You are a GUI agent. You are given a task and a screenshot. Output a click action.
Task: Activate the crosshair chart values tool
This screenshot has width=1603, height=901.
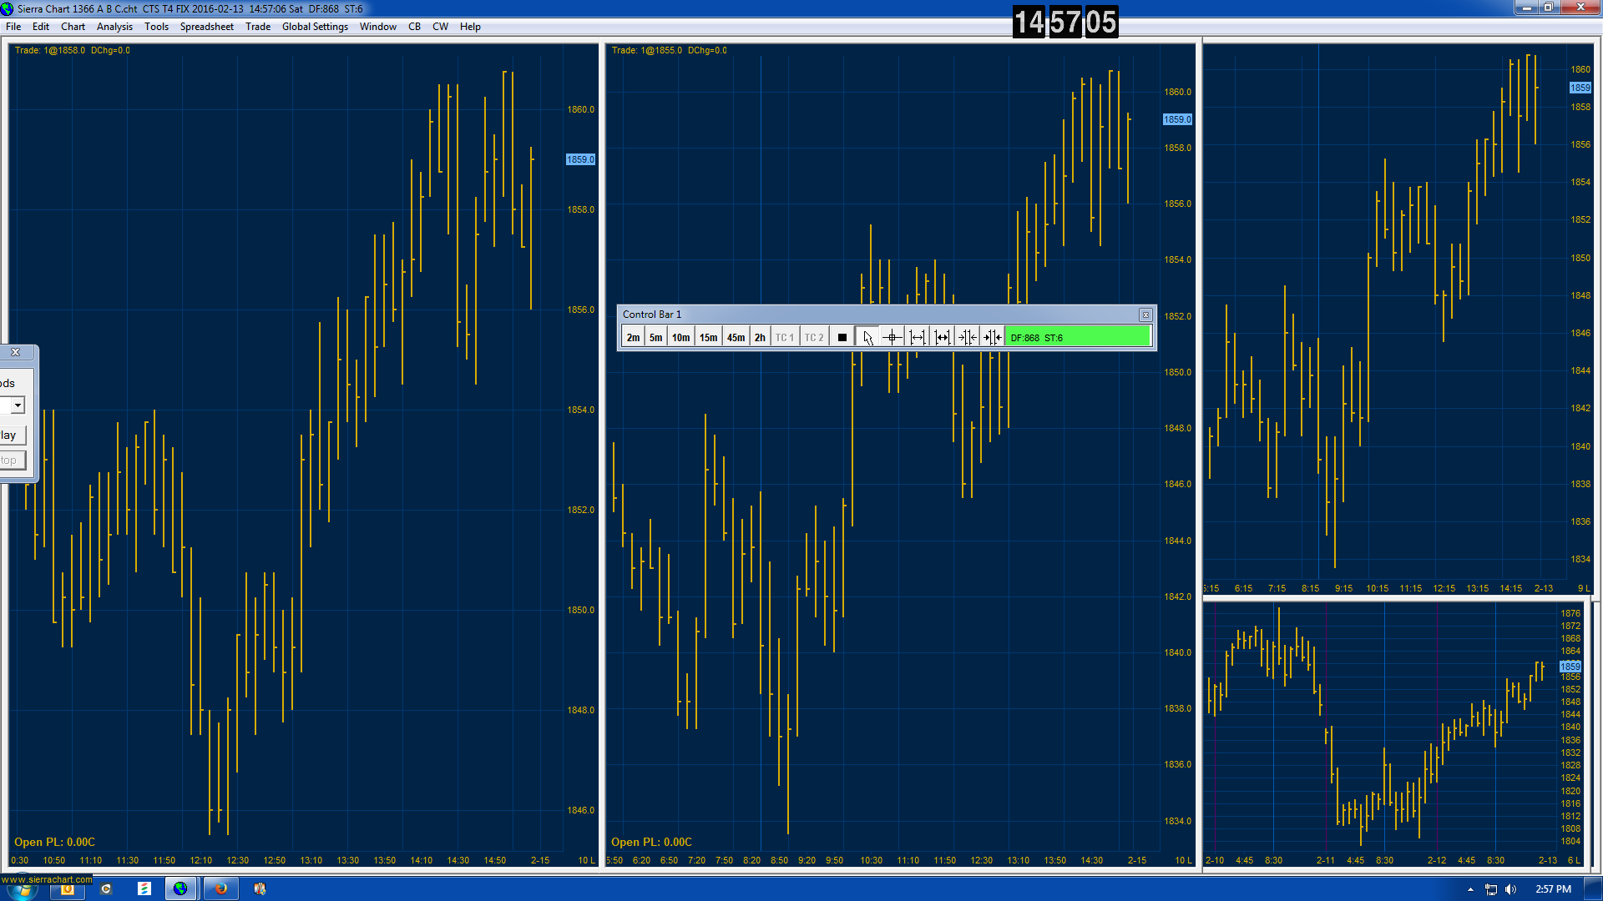point(892,337)
